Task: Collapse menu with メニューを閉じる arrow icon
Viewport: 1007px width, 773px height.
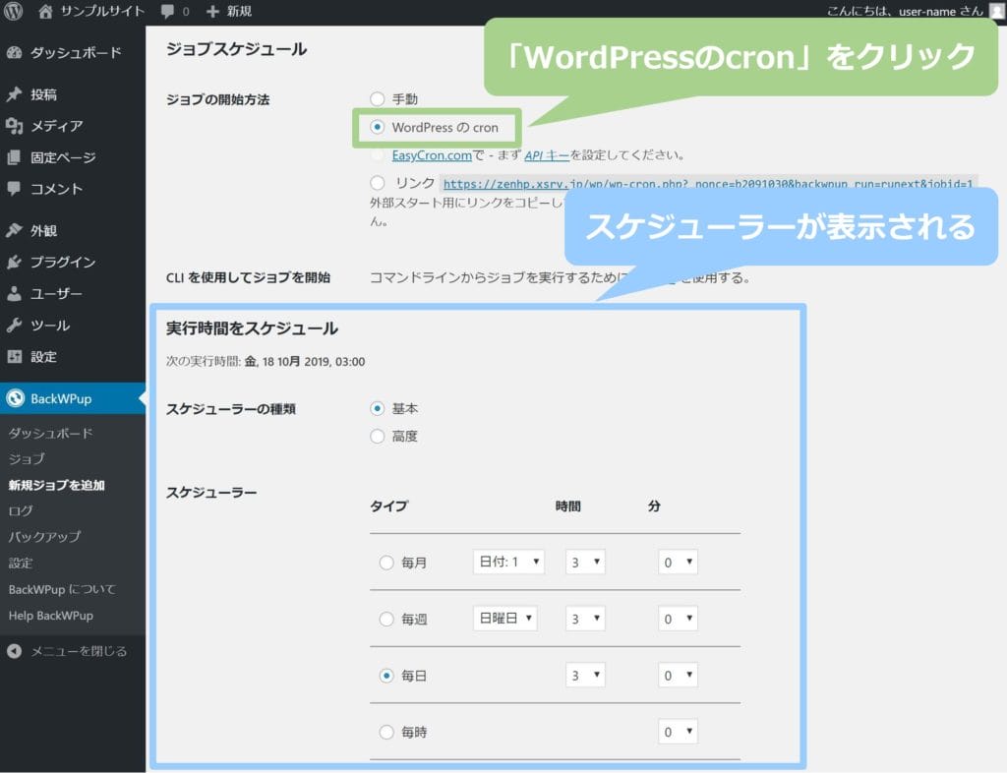Action: (15, 651)
